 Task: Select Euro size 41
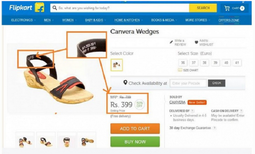pos(237,63)
